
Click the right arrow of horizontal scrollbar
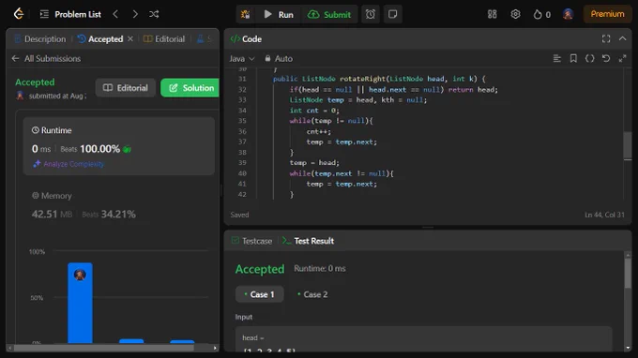click(x=215, y=348)
